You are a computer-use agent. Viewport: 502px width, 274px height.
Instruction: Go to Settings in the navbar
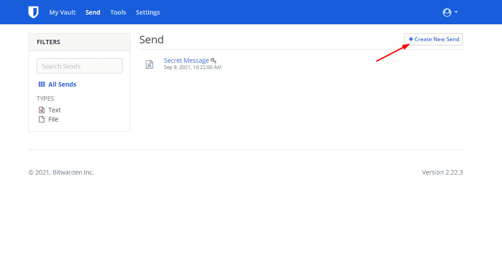148,12
